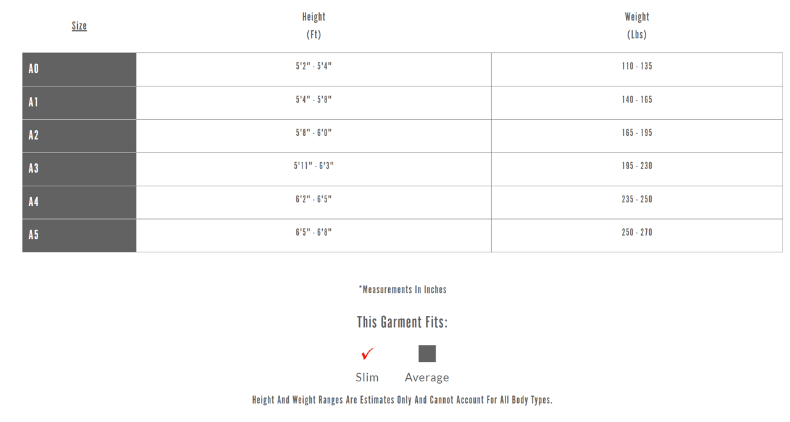This screenshot has width=790, height=422.
Task: Click the 5'2" - 5'4" height cell
Action: coord(314,67)
